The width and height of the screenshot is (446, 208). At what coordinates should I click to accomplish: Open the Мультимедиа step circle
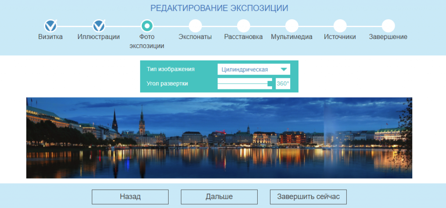(x=291, y=25)
